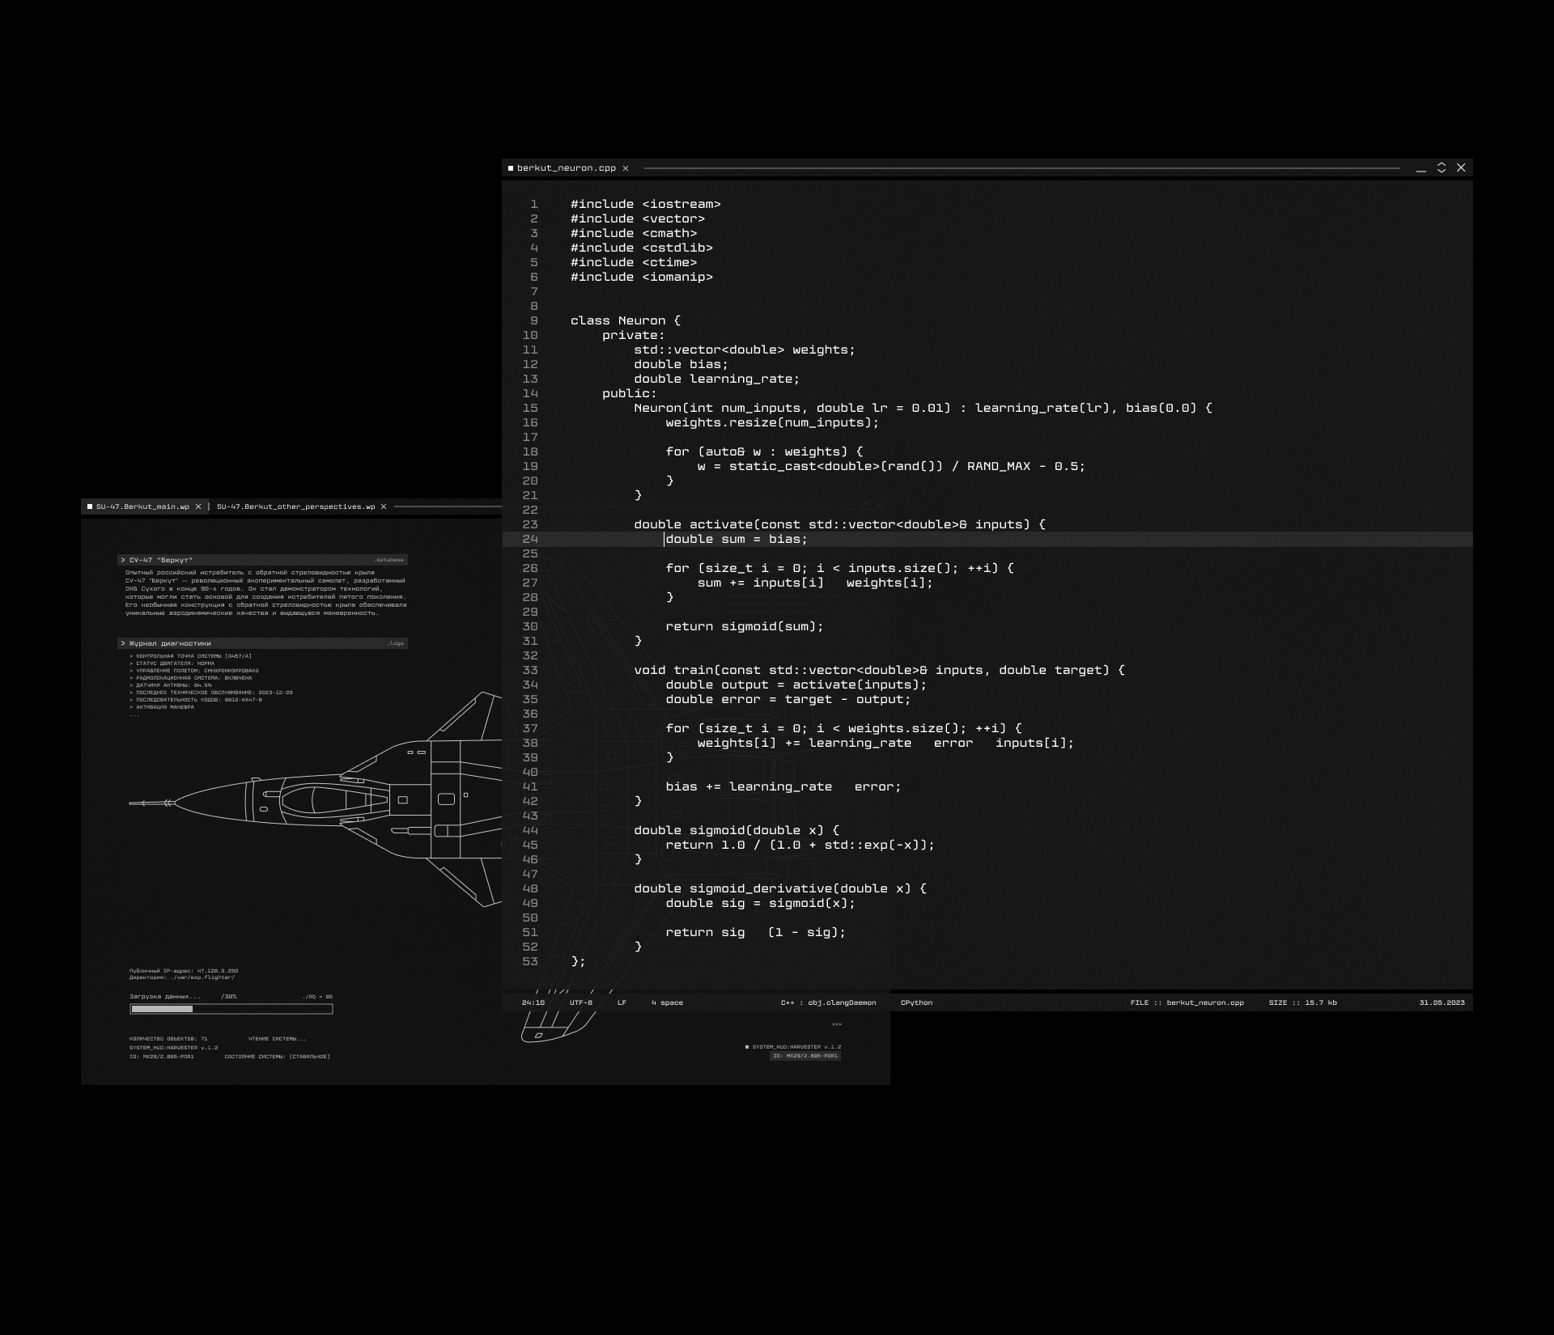Click the CPython indicator in status bar
Screen dimensions: 1554x1335
click(916, 1002)
